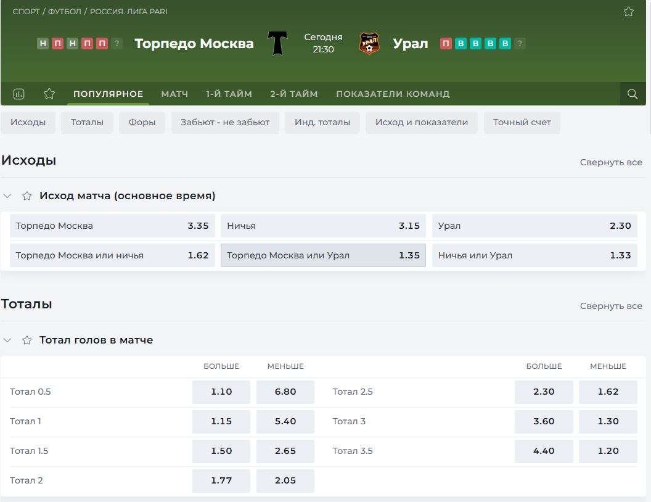Open the statistics chart icon in tab bar
Viewport: 651px width, 502px height.
(18, 94)
